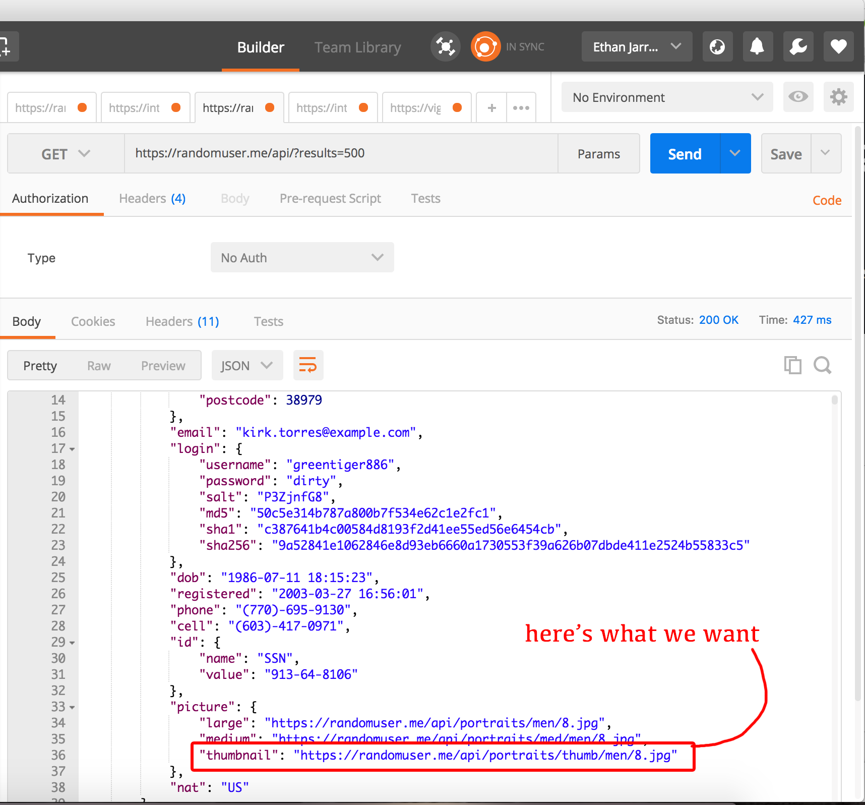Image resolution: width=865 pixels, height=805 pixels.
Task: Select the fourth request tab https://int
Action: (333, 107)
